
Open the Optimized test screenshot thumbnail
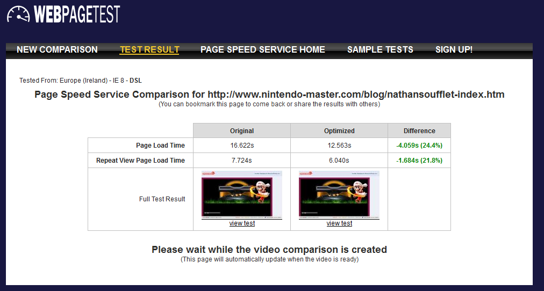click(x=339, y=194)
